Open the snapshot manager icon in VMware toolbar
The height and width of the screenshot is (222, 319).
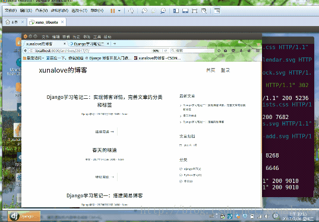click(163, 11)
